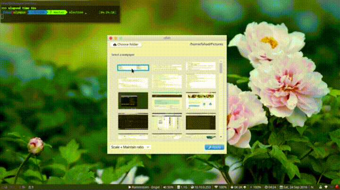Click the elapsed time line in the terminal
Image resolution: width=340 pixels, height=190 pixels.
(x=19, y=8)
